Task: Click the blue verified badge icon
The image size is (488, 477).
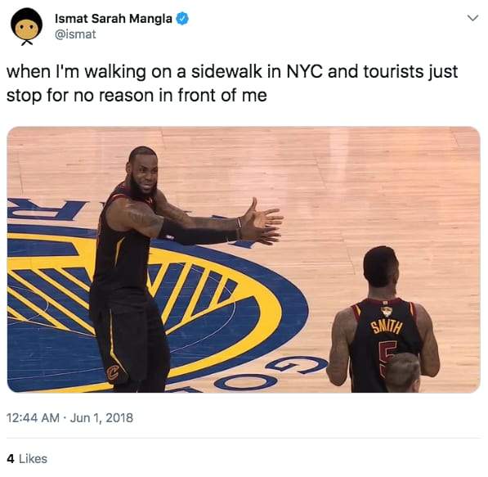Action: click(x=182, y=19)
